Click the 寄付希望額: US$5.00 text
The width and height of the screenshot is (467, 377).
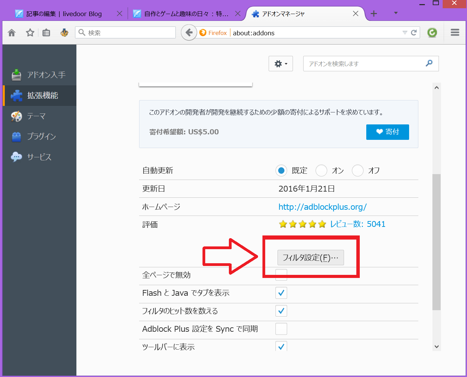[x=184, y=132]
